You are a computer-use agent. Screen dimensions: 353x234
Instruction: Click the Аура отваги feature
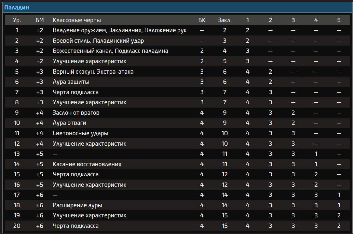pyautogui.click(x=69, y=123)
